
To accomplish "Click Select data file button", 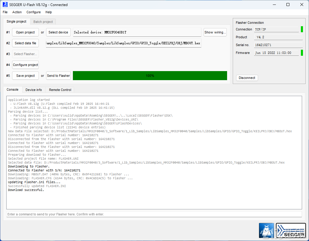I will coord(25,43).
